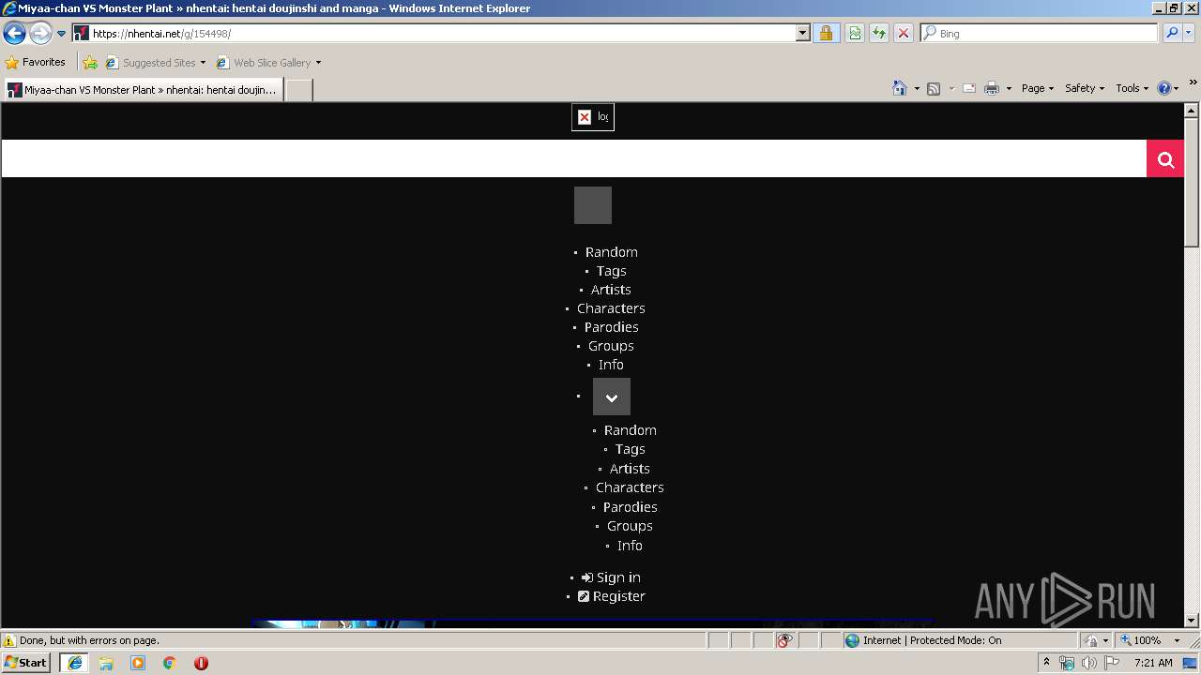1201x675 pixels.
Task: Click the red Opera taskbar icon
Action: point(201,663)
